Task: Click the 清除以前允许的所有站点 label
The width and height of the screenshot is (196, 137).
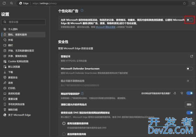Action: [74, 105]
